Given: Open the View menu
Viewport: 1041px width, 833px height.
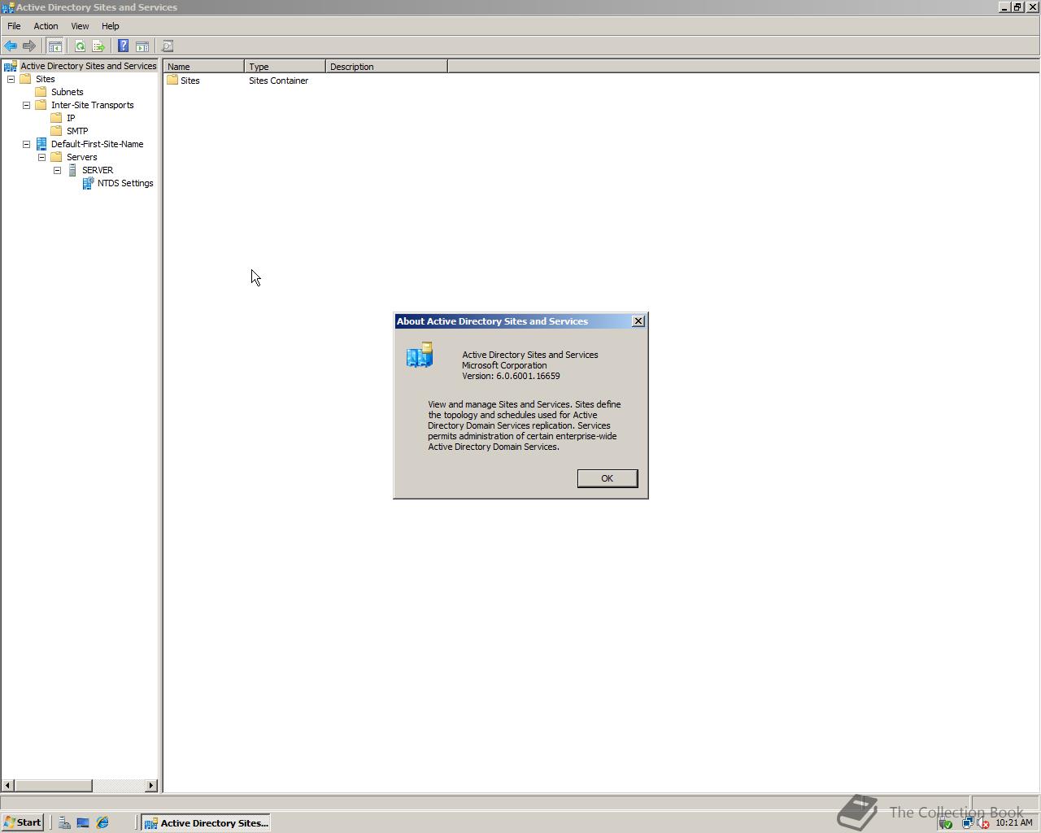Looking at the screenshot, I should [x=80, y=26].
